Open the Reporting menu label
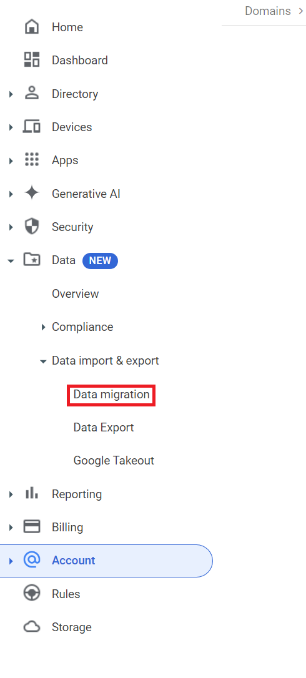Screen dimensions: 306x678 tap(77, 494)
